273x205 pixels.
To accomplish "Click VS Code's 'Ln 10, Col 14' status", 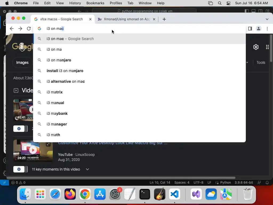I will 160,183.
